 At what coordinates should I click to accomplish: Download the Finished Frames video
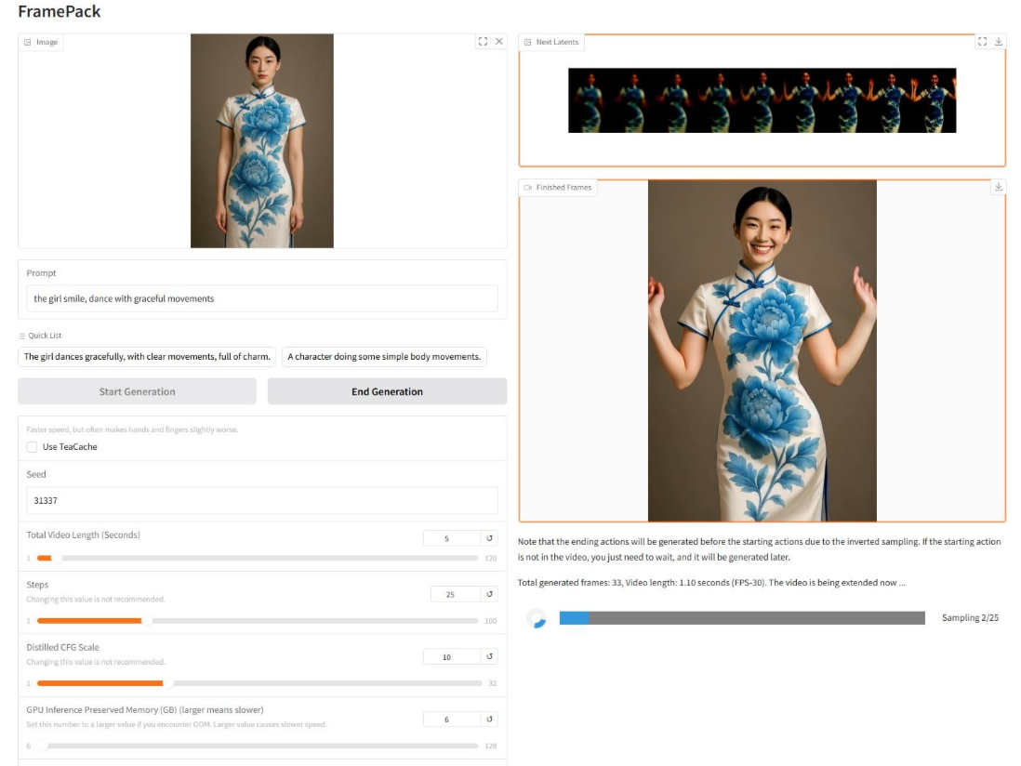pos(999,187)
